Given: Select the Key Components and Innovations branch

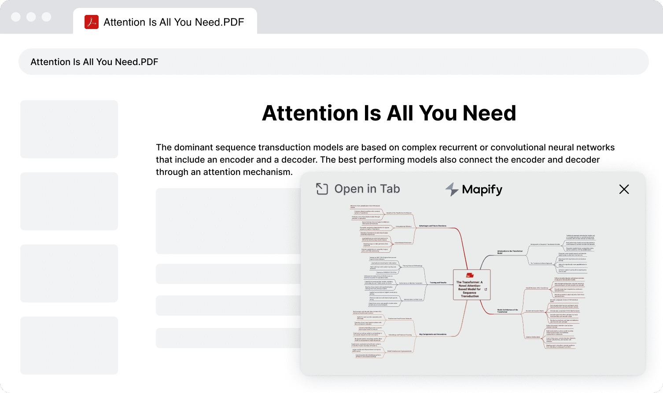Looking at the screenshot, I should point(433,334).
